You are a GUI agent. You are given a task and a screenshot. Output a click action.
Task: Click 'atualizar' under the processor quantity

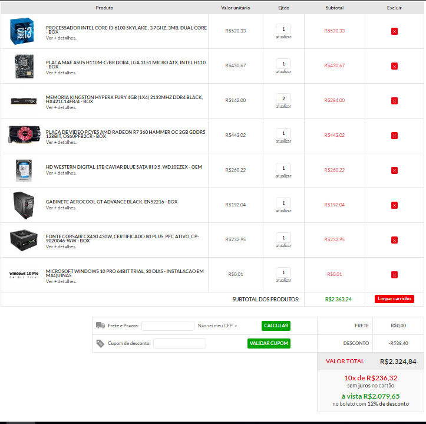pos(283,37)
